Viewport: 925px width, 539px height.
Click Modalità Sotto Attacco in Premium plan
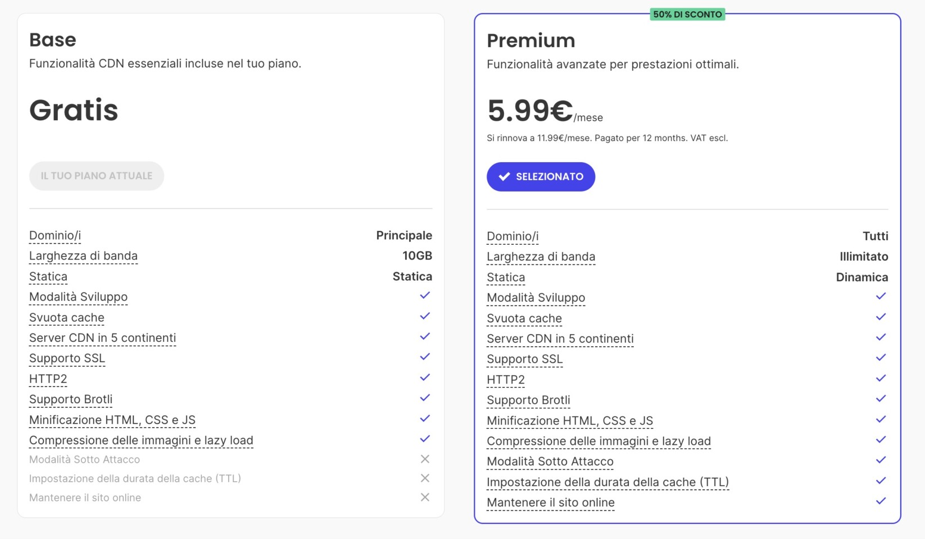click(x=550, y=462)
